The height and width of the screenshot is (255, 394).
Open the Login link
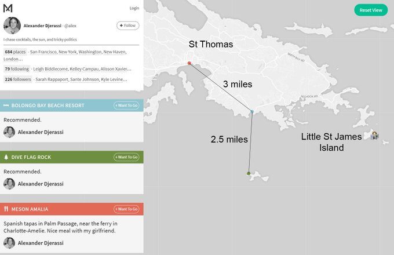pyautogui.click(x=134, y=8)
